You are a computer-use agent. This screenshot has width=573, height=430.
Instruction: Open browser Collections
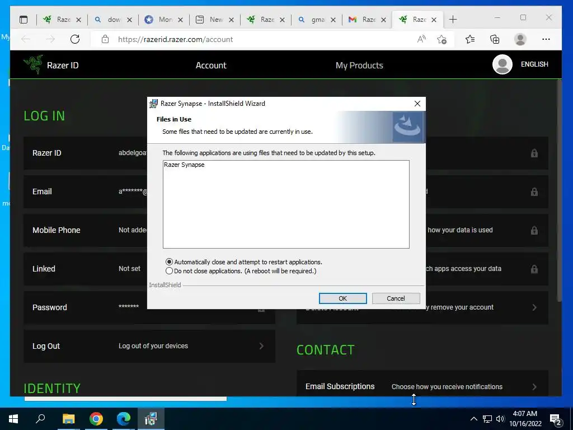[495, 39]
